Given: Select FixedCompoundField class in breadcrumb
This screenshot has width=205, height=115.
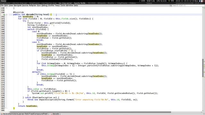Looking at the screenshot, I should coord(25,114).
